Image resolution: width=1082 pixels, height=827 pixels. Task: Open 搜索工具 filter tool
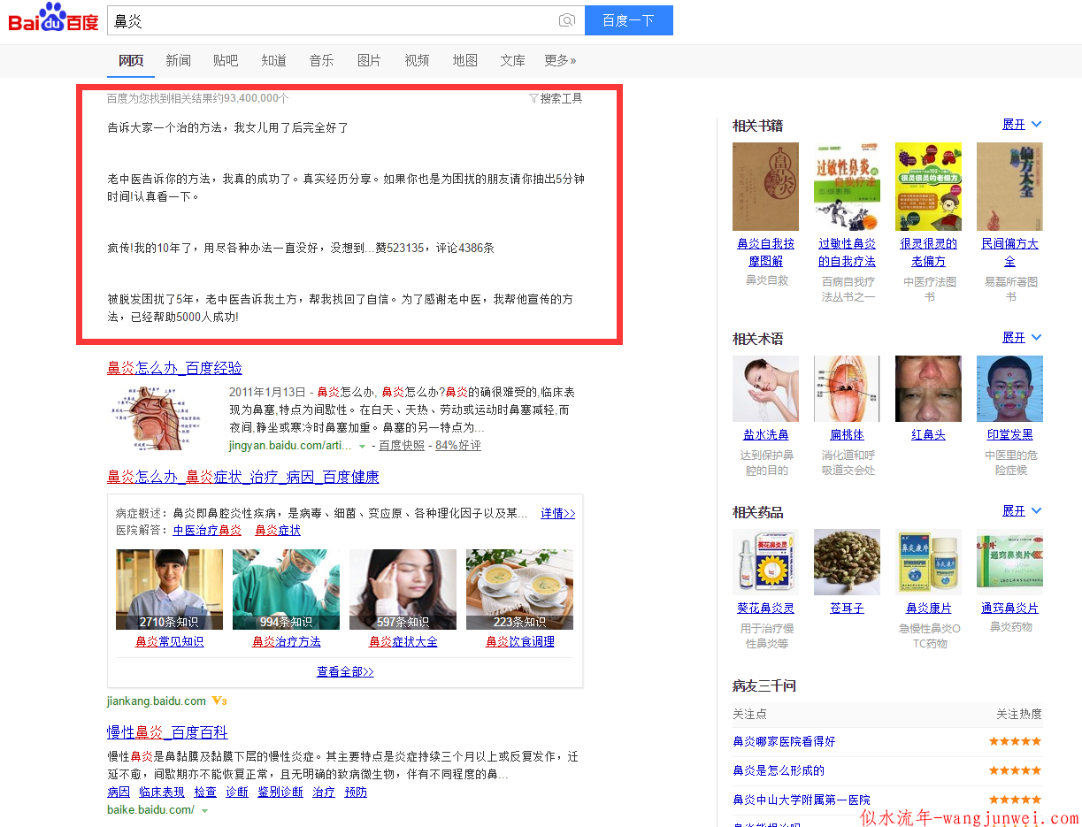(x=556, y=98)
